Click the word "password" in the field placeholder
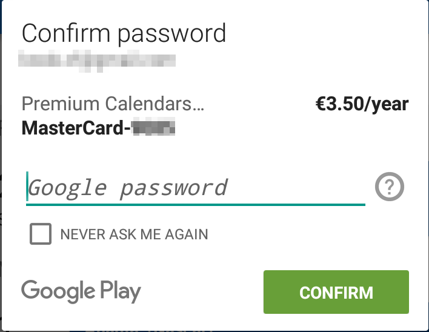The height and width of the screenshot is (332, 429). tap(173, 188)
